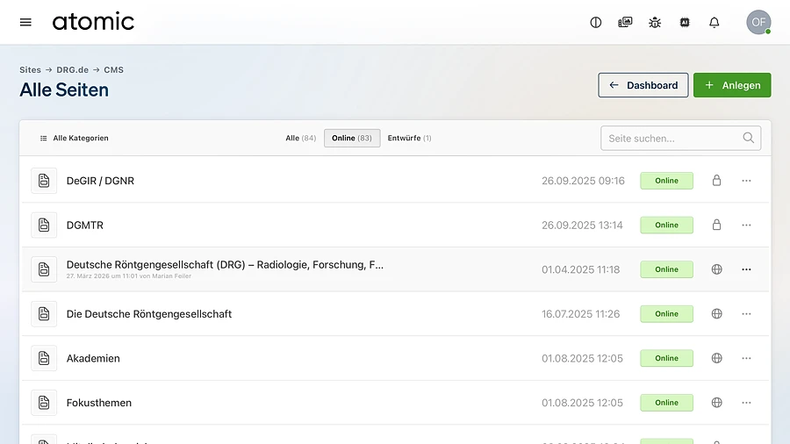Open the hamburger navigation menu
Image resolution: width=790 pixels, height=444 pixels.
[x=25, y=22]
